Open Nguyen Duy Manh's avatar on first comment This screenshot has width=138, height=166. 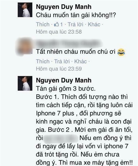(25, 10)
